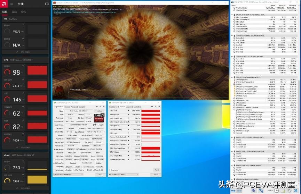Click the plus icon above the 750 MB metric
Image resolution: width=301 pixels, height=194 pixels.
23,161
